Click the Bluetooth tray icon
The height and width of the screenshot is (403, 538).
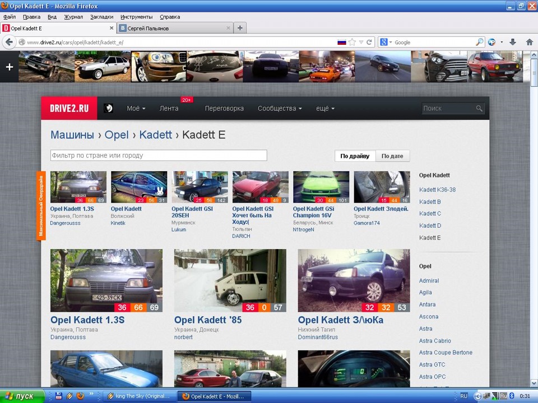click(512, 396)
